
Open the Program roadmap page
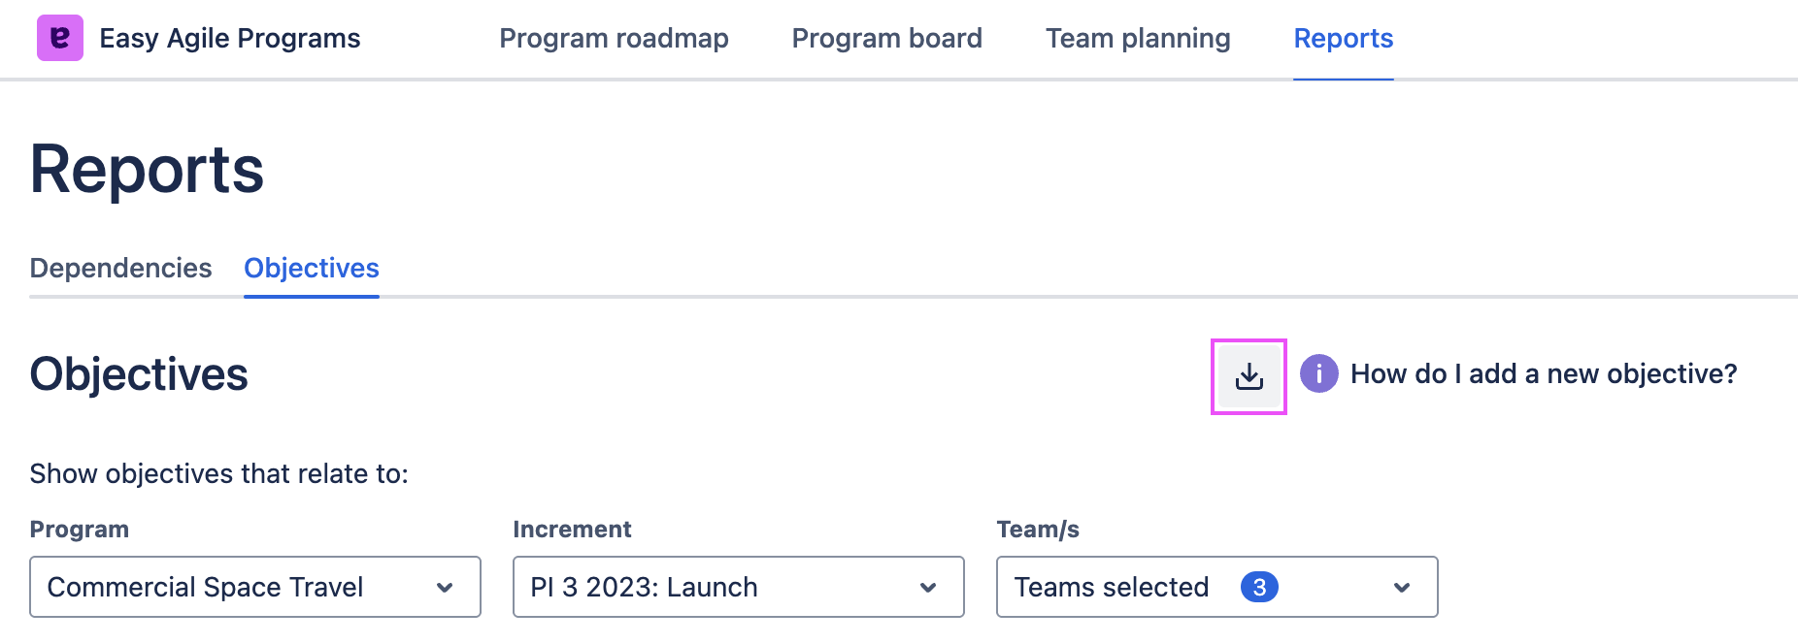pos(614,38)
